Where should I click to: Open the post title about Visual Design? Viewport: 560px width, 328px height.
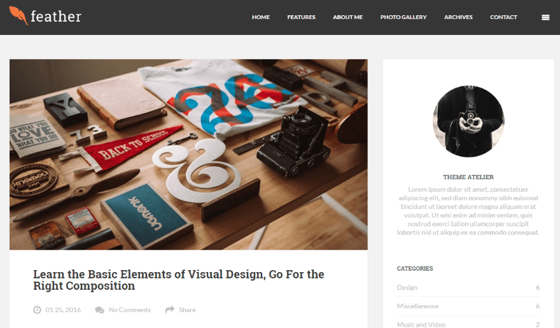179,280
